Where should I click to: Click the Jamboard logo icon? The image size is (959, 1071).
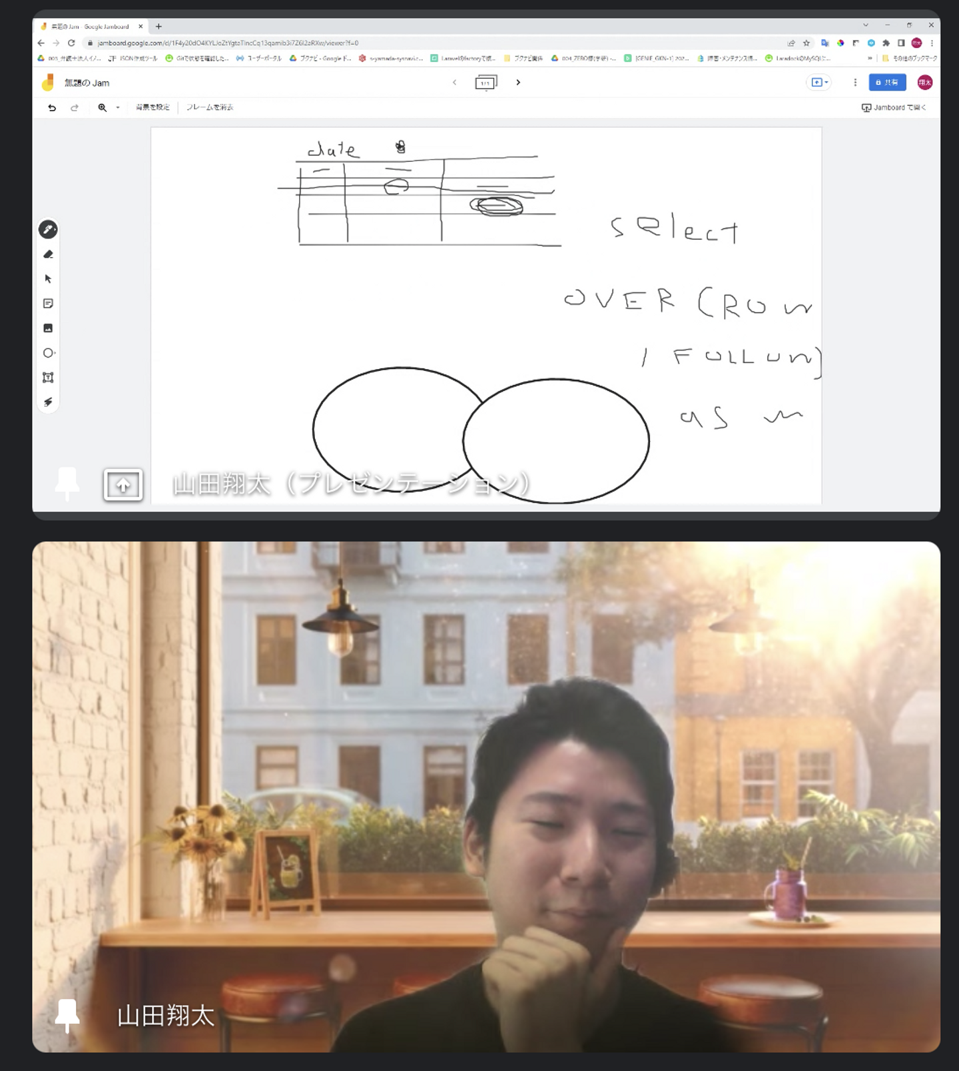tap(48, 83)
